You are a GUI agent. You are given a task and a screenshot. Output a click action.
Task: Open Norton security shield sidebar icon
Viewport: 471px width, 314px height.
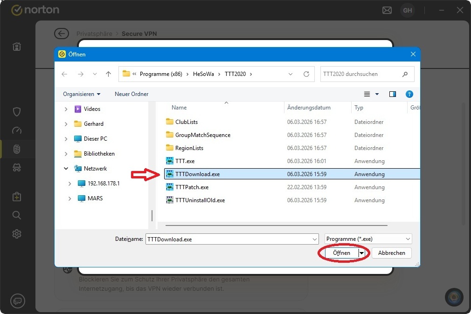[17, 112]
